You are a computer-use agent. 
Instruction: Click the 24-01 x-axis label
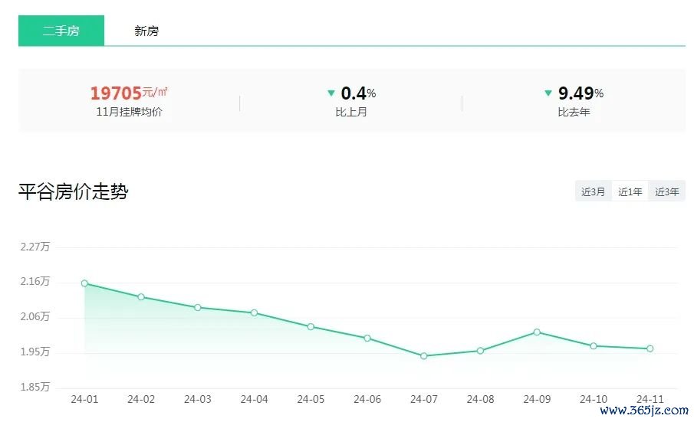84,400
